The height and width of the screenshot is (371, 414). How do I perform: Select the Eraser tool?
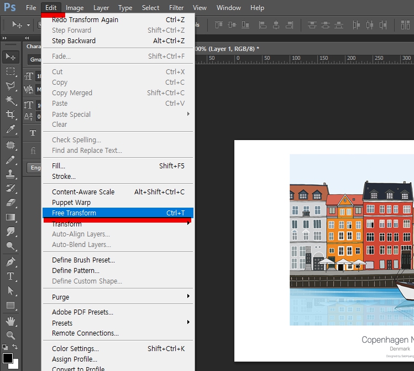point(11,203)
